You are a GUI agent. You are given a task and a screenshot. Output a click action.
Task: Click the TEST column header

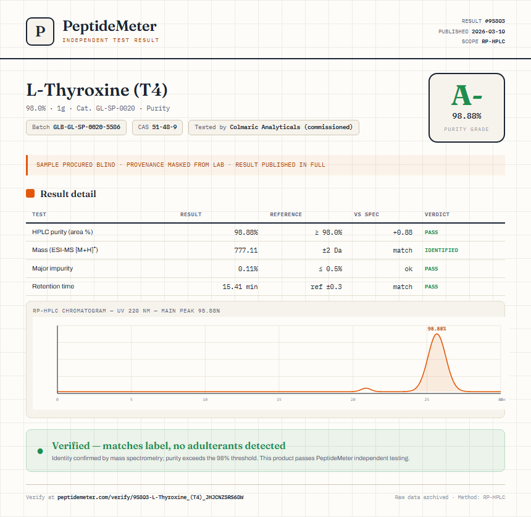click(x=40, y=214)
